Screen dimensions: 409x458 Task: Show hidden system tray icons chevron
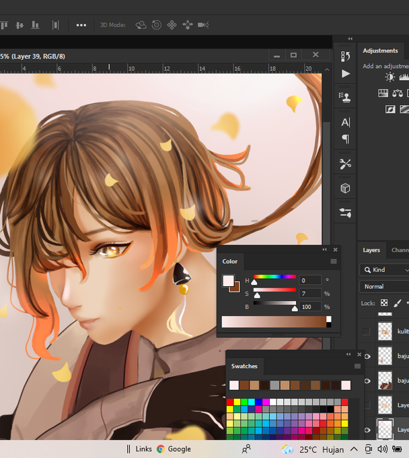(354, 449)
